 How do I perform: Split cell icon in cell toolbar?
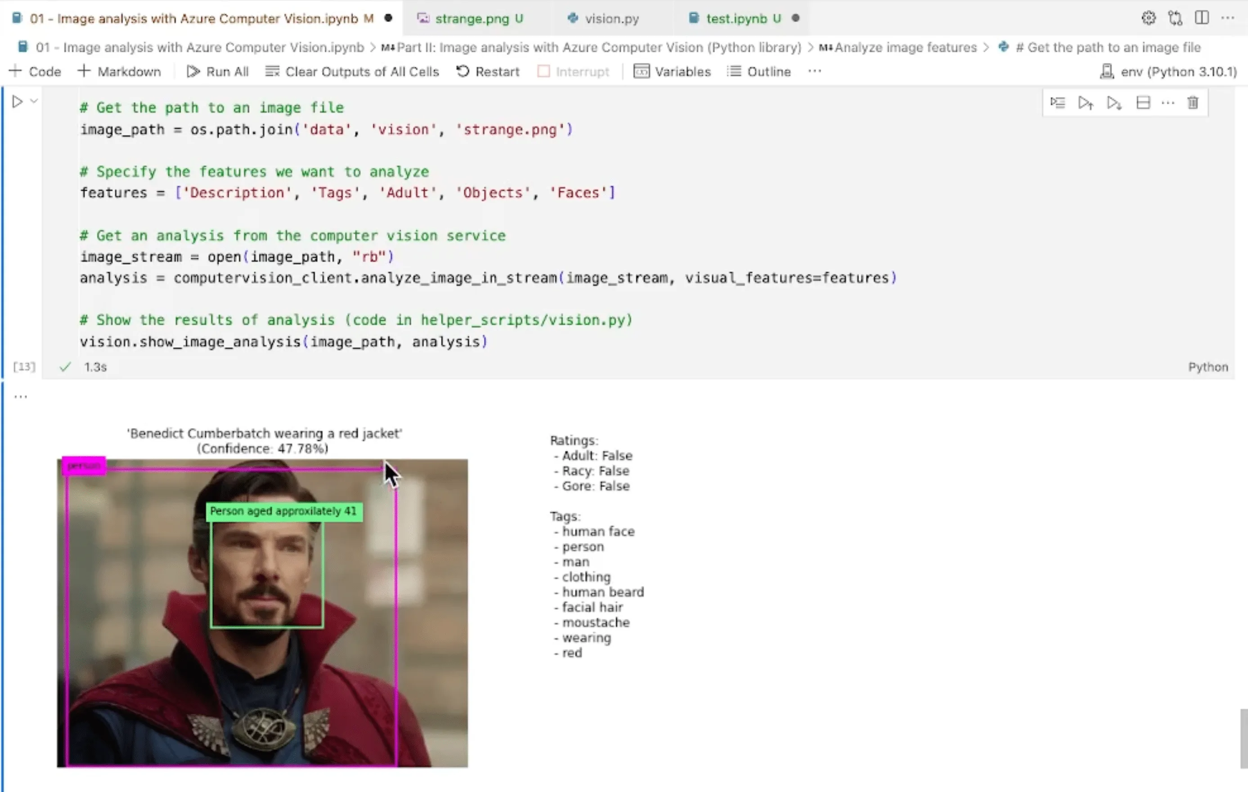click(x=1143, y=103)
